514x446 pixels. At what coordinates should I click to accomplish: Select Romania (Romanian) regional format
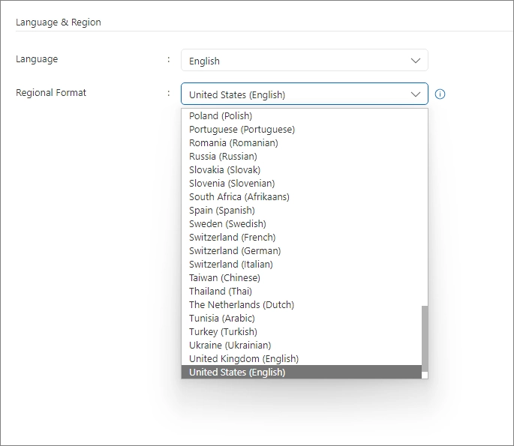[x=233, y=143]
